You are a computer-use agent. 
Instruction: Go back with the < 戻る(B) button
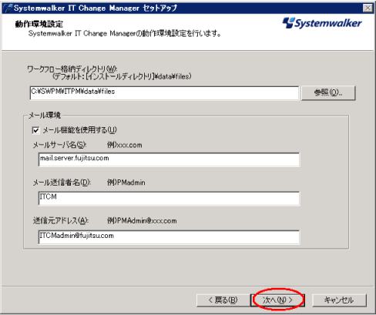point(223,300)
